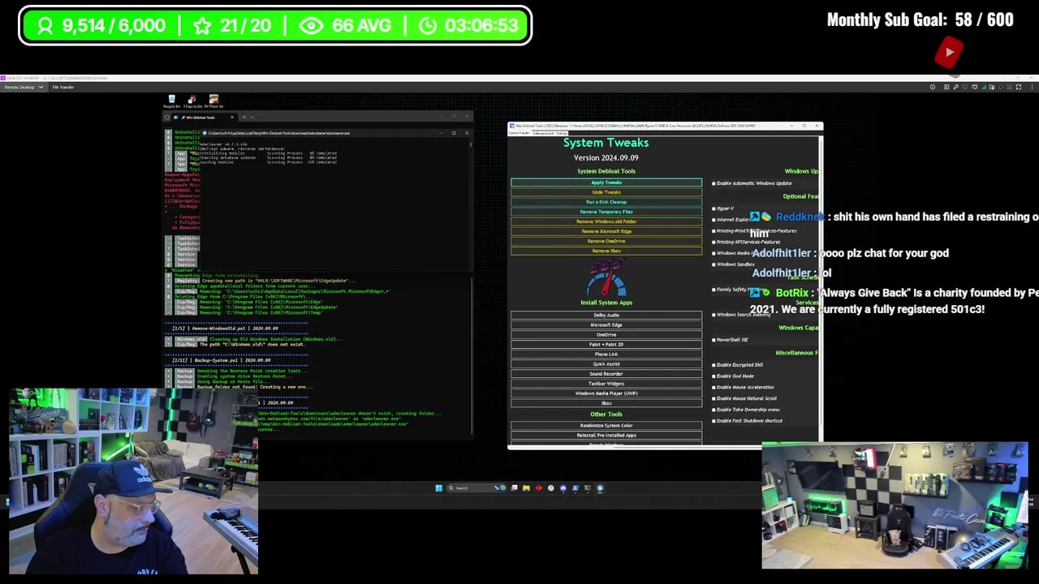Toggle Enable Fast Shutdown shortcut checkbox
The height and width of the screenshot is (584, 1039).
click(x=714, y=421)
